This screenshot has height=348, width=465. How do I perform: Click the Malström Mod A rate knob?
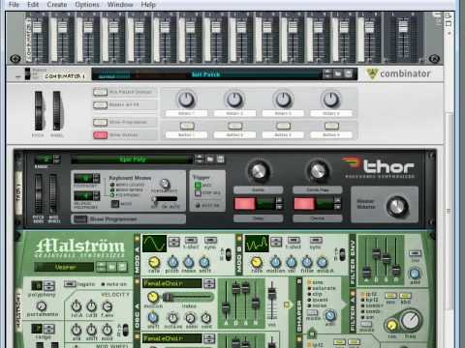tap(154, 262)
